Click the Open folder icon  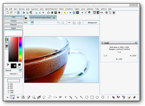tap(11, 12)
